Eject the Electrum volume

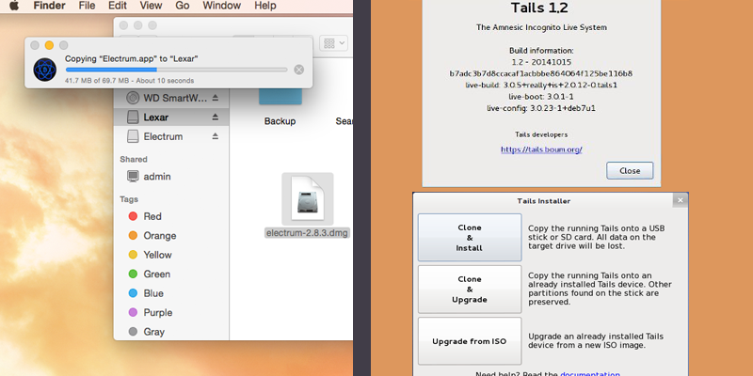click(216, 136)
